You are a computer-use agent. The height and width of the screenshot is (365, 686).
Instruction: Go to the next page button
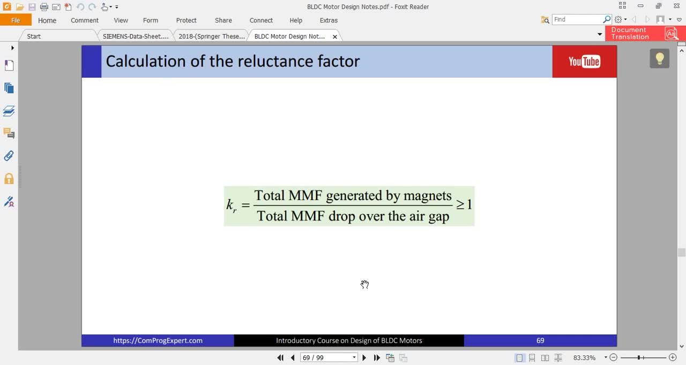[x=364, y=358]
